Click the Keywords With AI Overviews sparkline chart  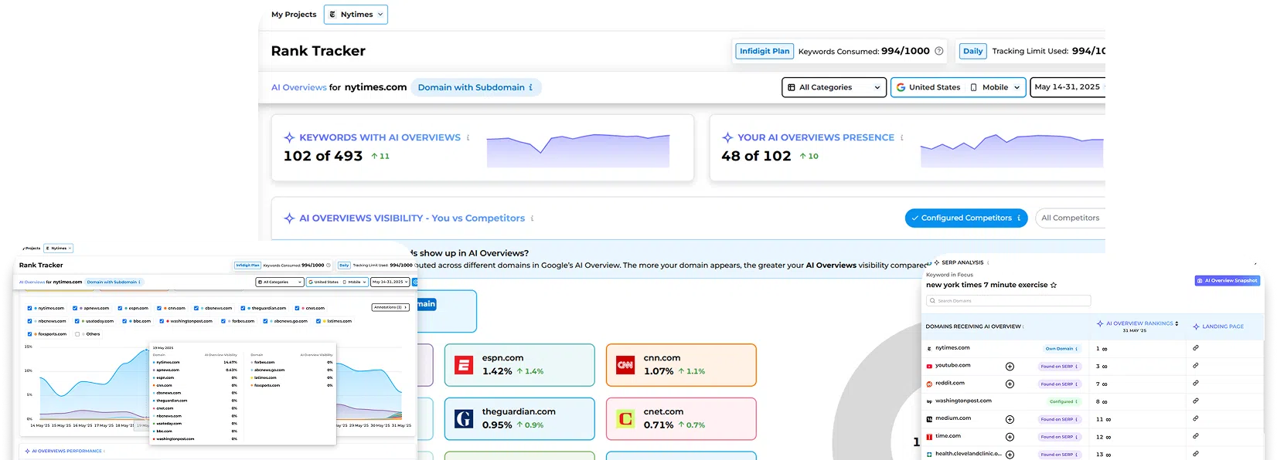tap(578, 151)
